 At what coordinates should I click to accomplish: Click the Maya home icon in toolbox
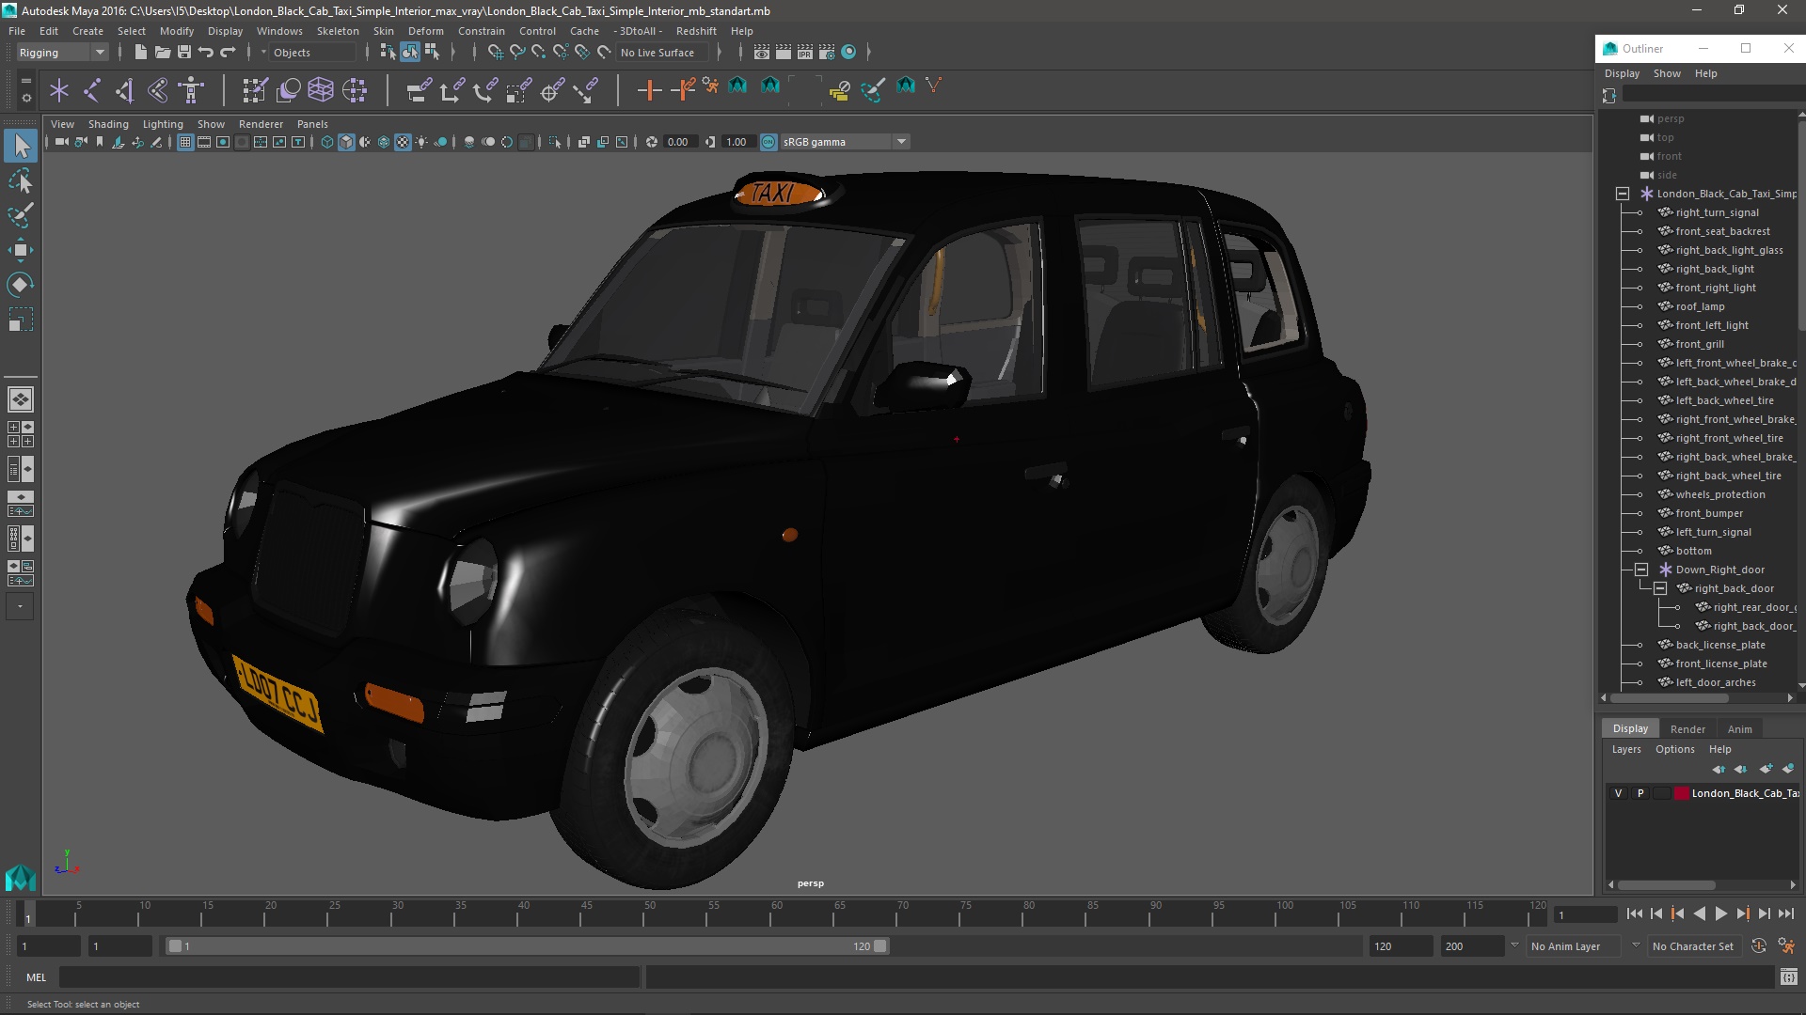coord(21,877)
